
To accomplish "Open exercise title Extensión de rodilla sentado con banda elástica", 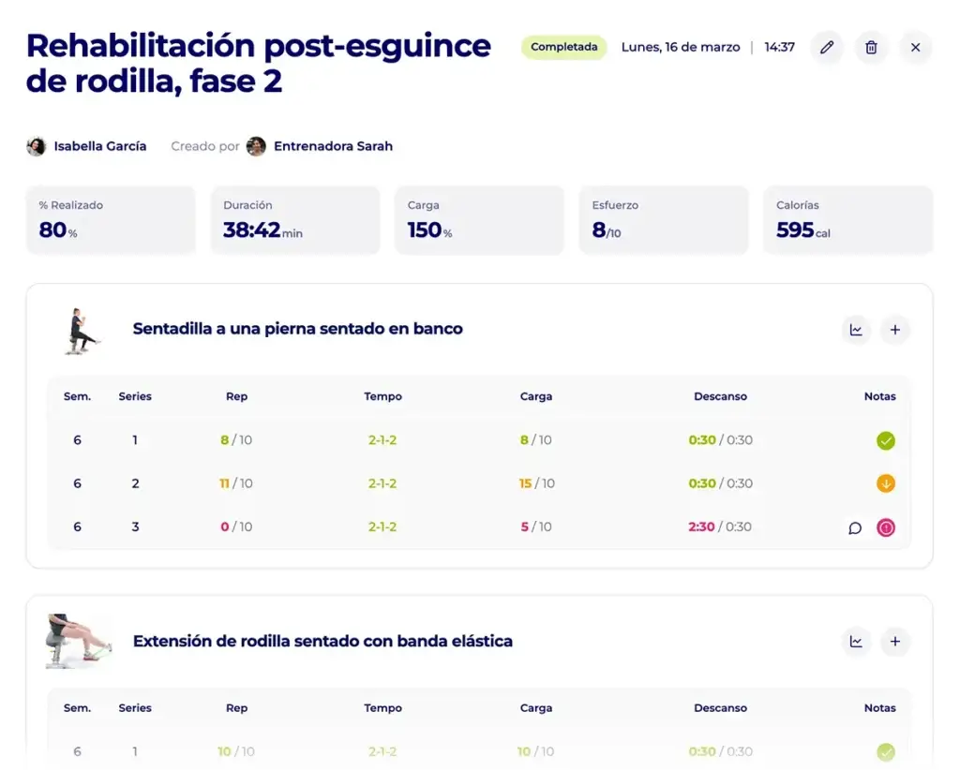I will 322,642.
